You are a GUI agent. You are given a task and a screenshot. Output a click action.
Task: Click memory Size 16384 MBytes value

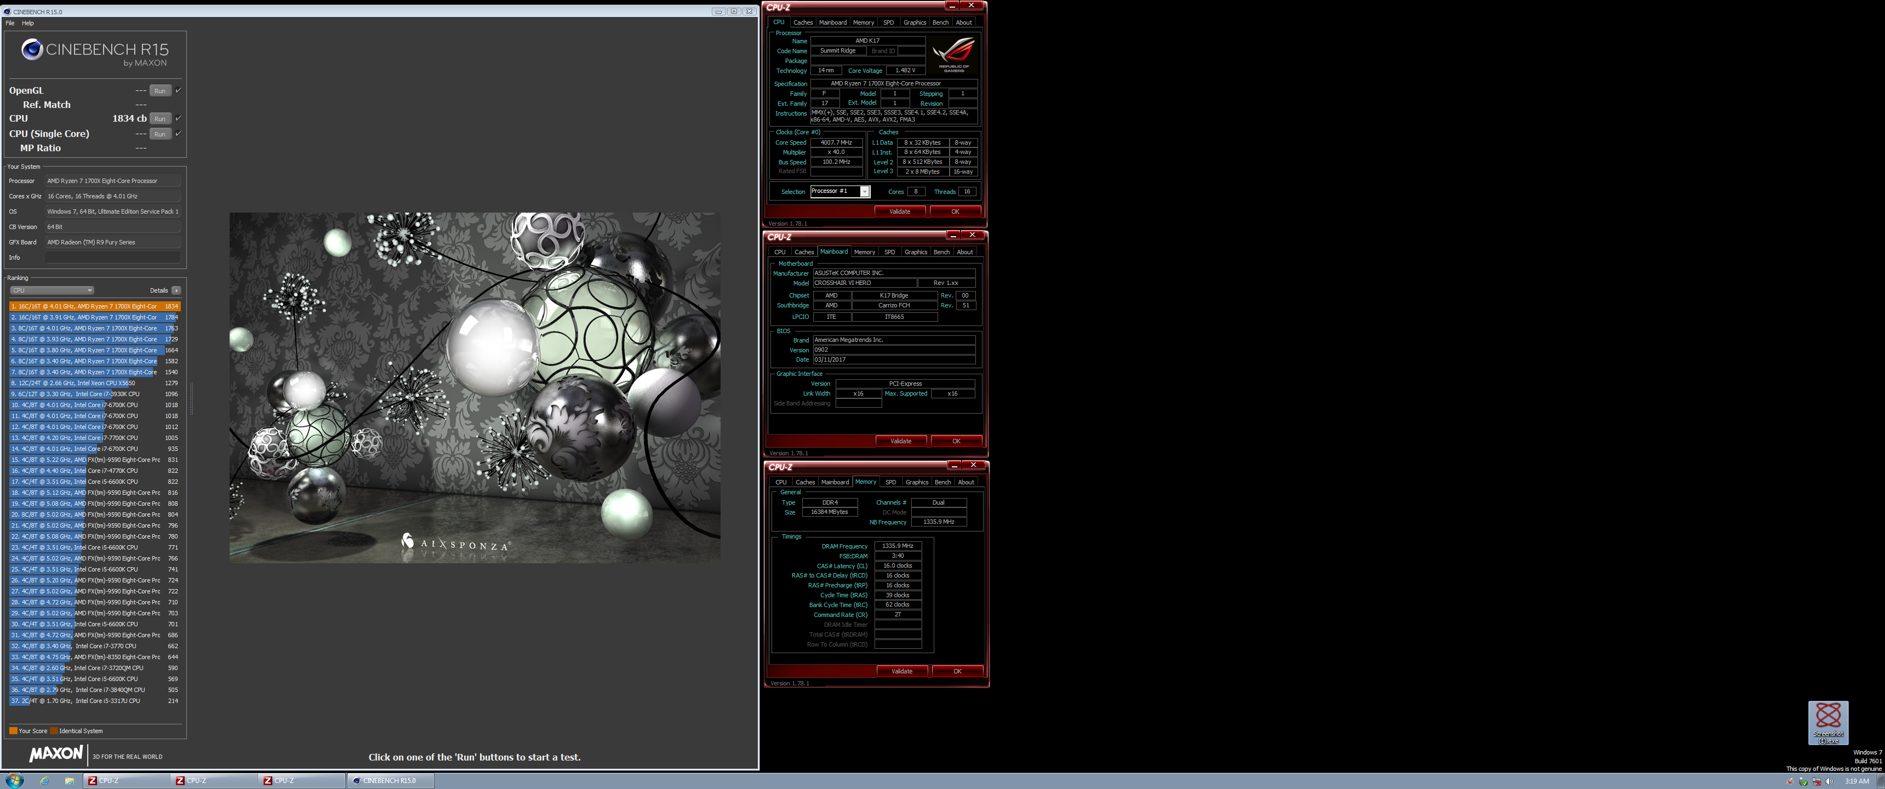coord(829,512)
